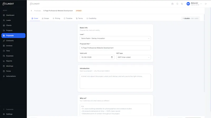Click the OPENED status badge

[x=79, y=11]
